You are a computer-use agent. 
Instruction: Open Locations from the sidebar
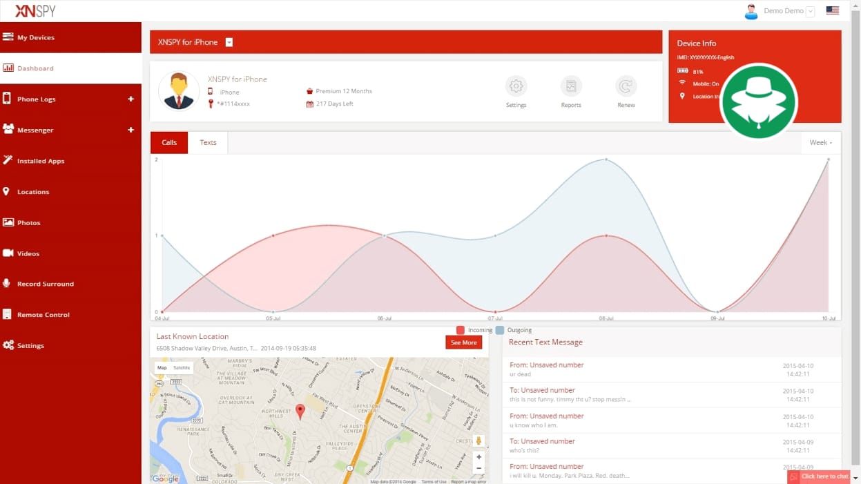(x=33, y=192)
